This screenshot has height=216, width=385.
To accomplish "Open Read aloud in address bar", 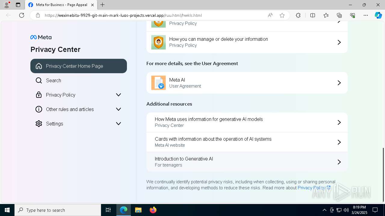I will pyautogui.click(x=270, y=15).
